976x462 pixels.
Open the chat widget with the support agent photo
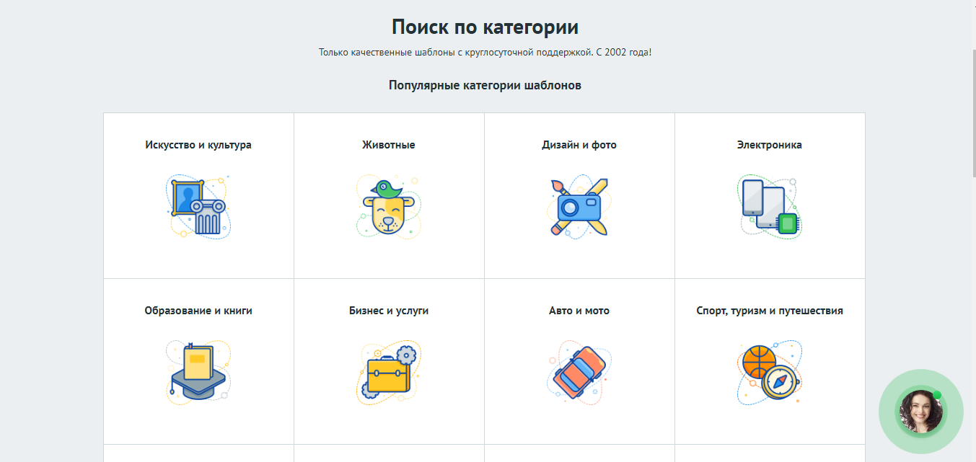(920, 412)
